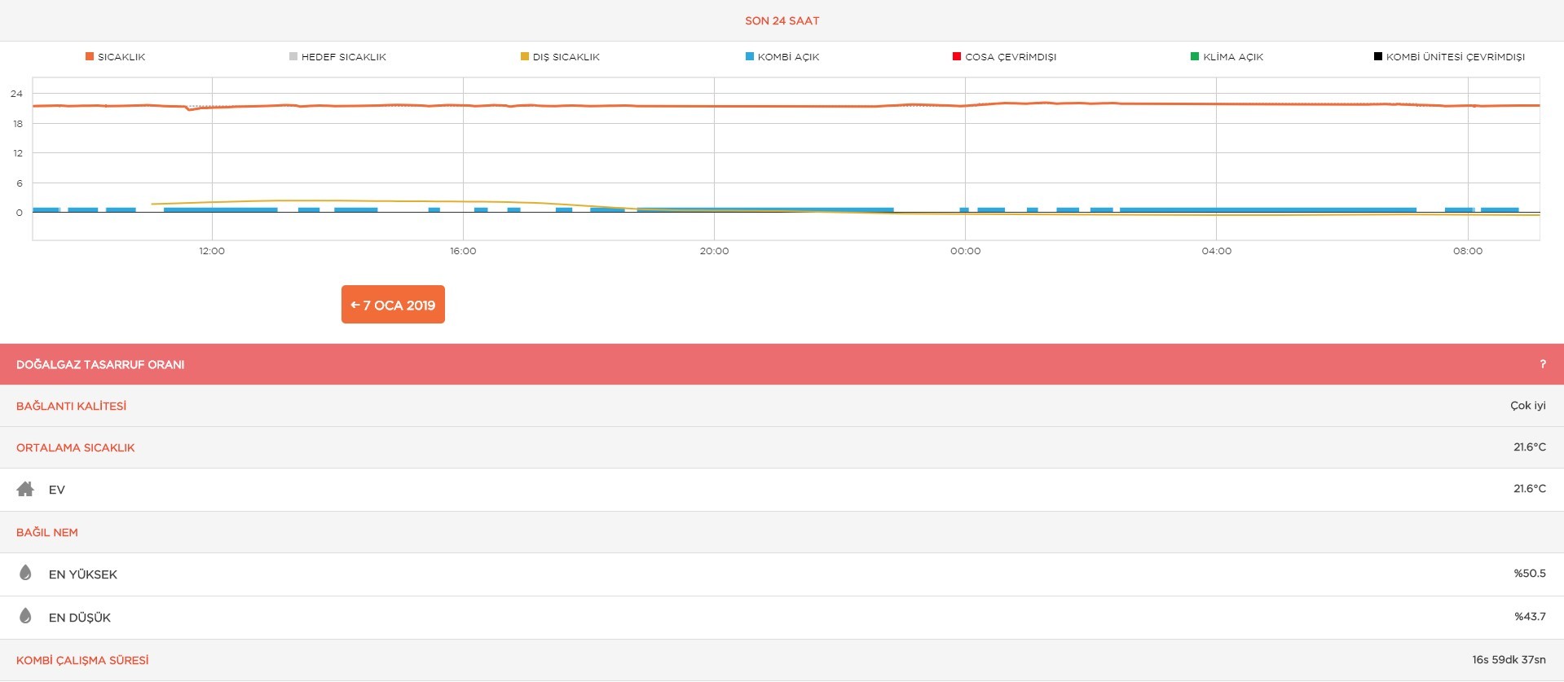1564x682 pixels.
Task: Toggle the KOMBİ ÜNİTESİ ÇEVRİMDIŞI legend entry
Action: click(x=1449, y=57)
